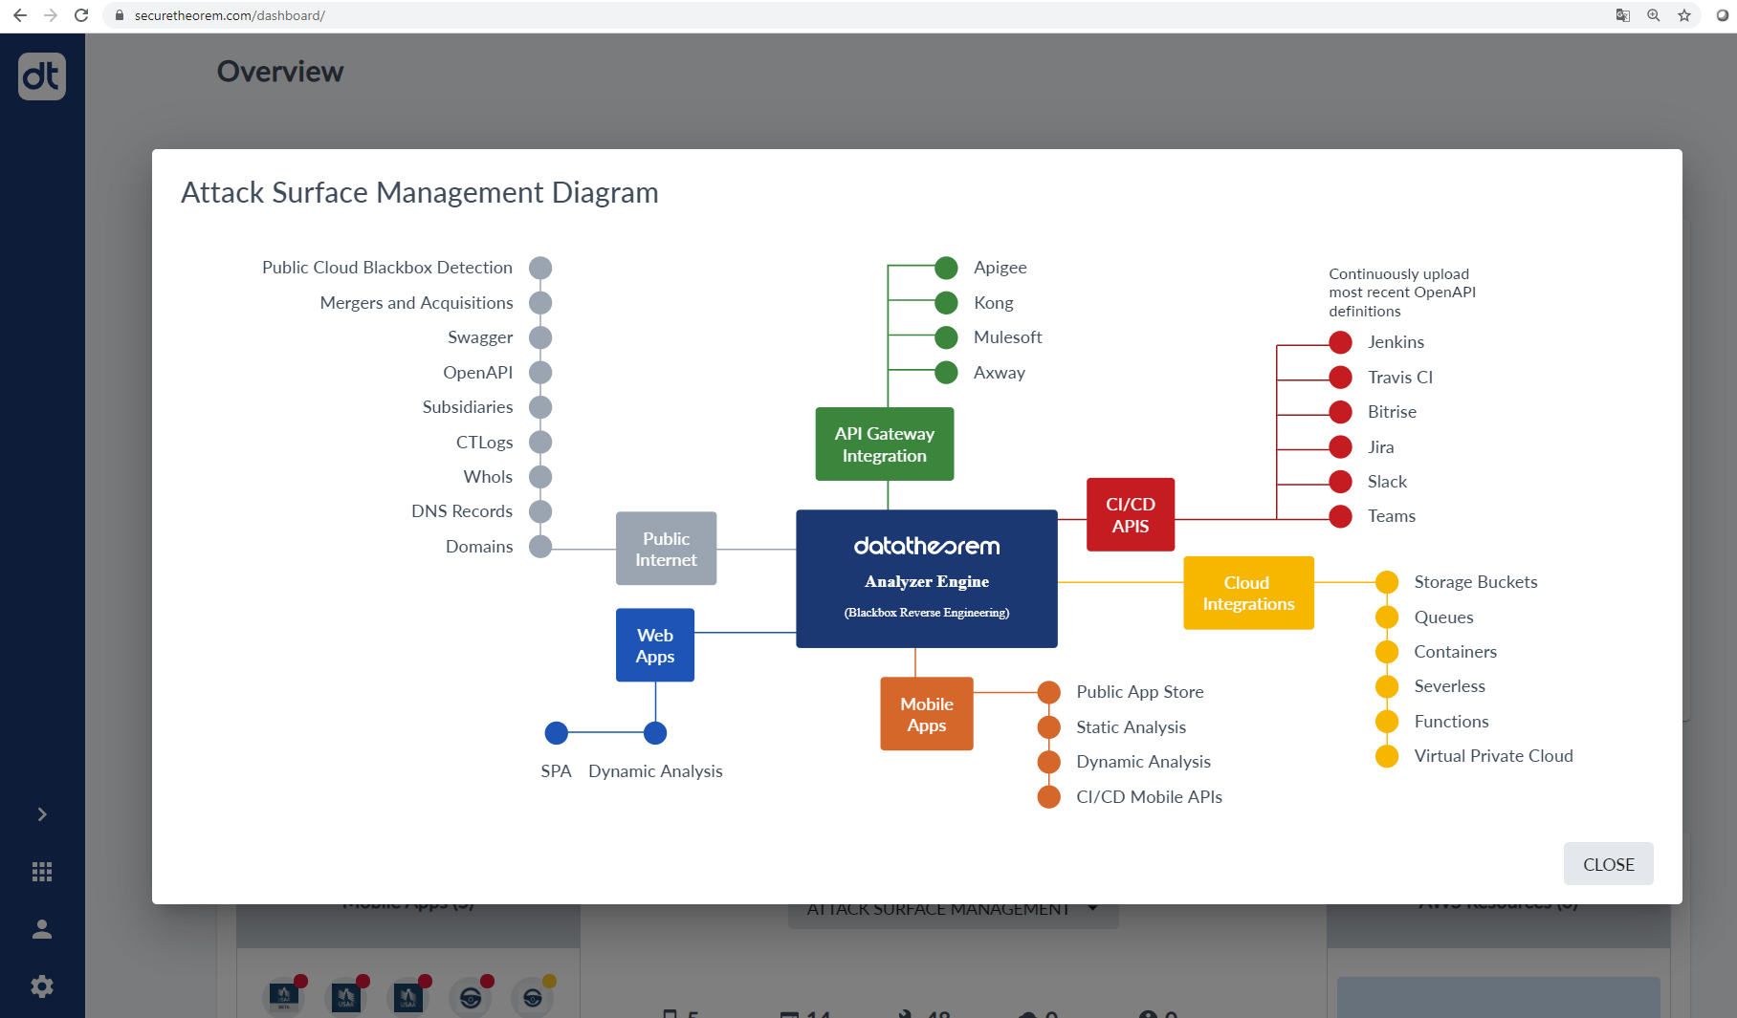Bookmark page with the star icon
1737x1018 pixels.
tap(1684, 15)
